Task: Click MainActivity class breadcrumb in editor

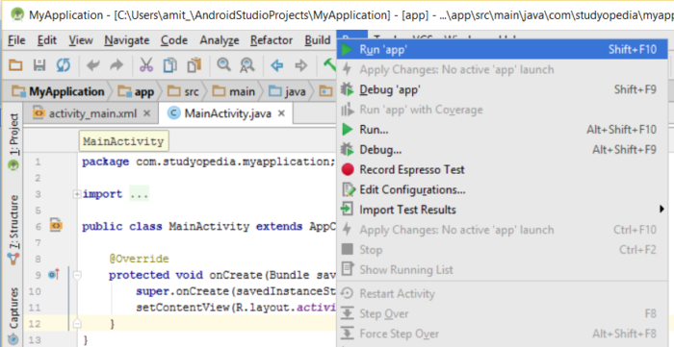Action: (123, 142)
